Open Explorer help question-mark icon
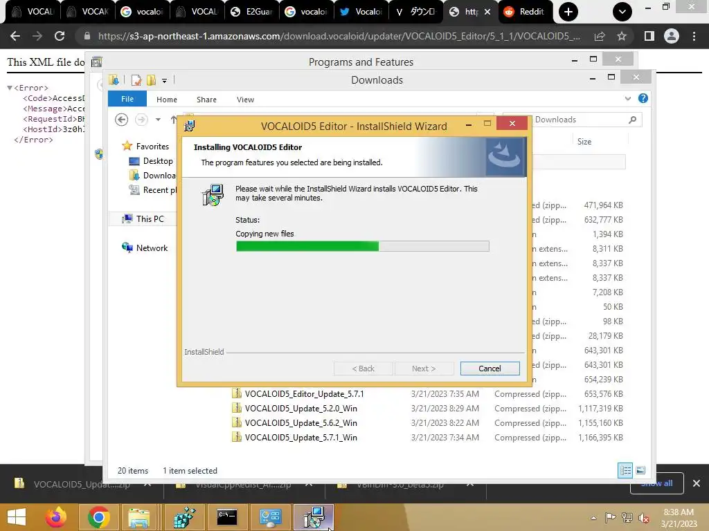The height and width of the screenshot is (531, 709). (x=643, y=98)
